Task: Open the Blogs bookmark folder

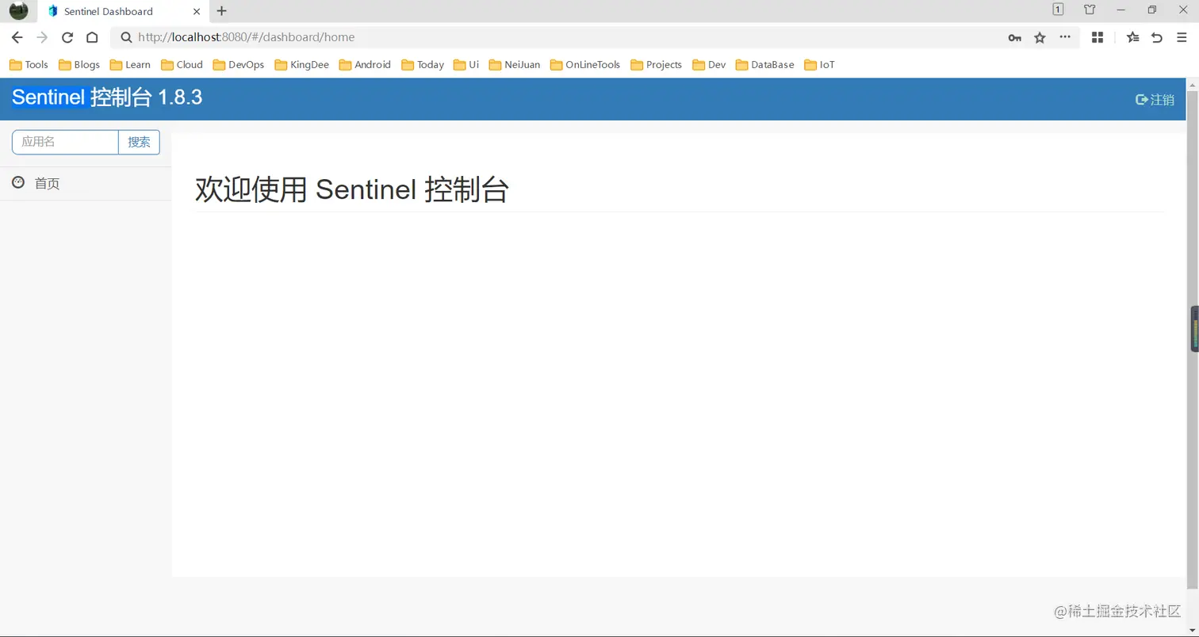Action: click(79, 65)
